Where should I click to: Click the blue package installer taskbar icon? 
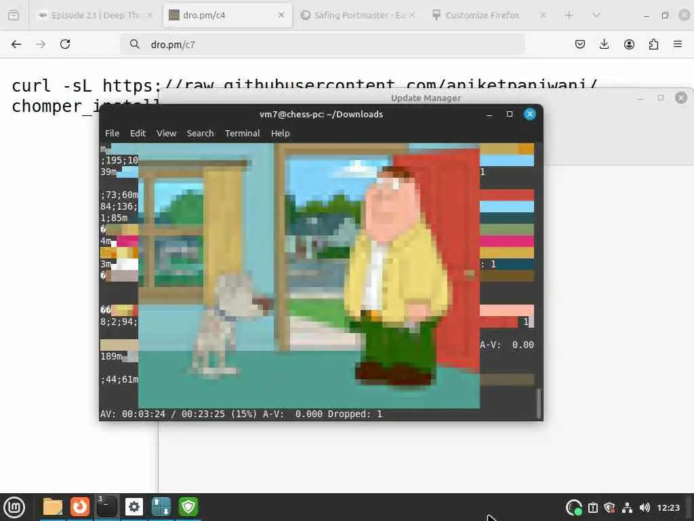point(161,507)
